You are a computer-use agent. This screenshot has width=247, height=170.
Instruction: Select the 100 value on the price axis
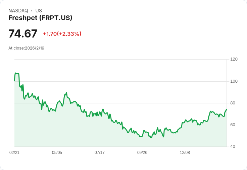(234, 81)
